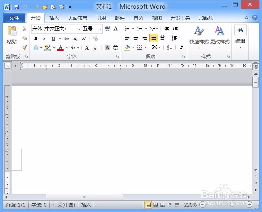Click the 编辑 (Editing) button
Viewport: 262px width, 212px height.
240,37
